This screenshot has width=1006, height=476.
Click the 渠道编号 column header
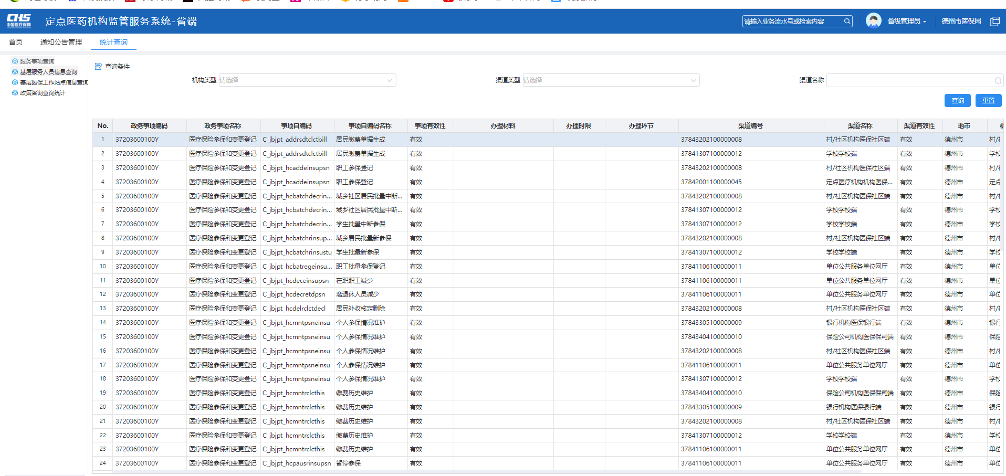pyautogui.click(x=750, y=126)
